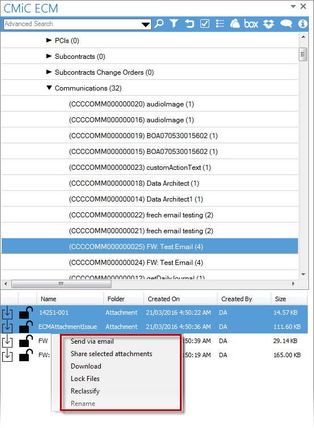314x428 pixels.
Task: Open the Dropbox integration icon
Action: pos(269,24)
